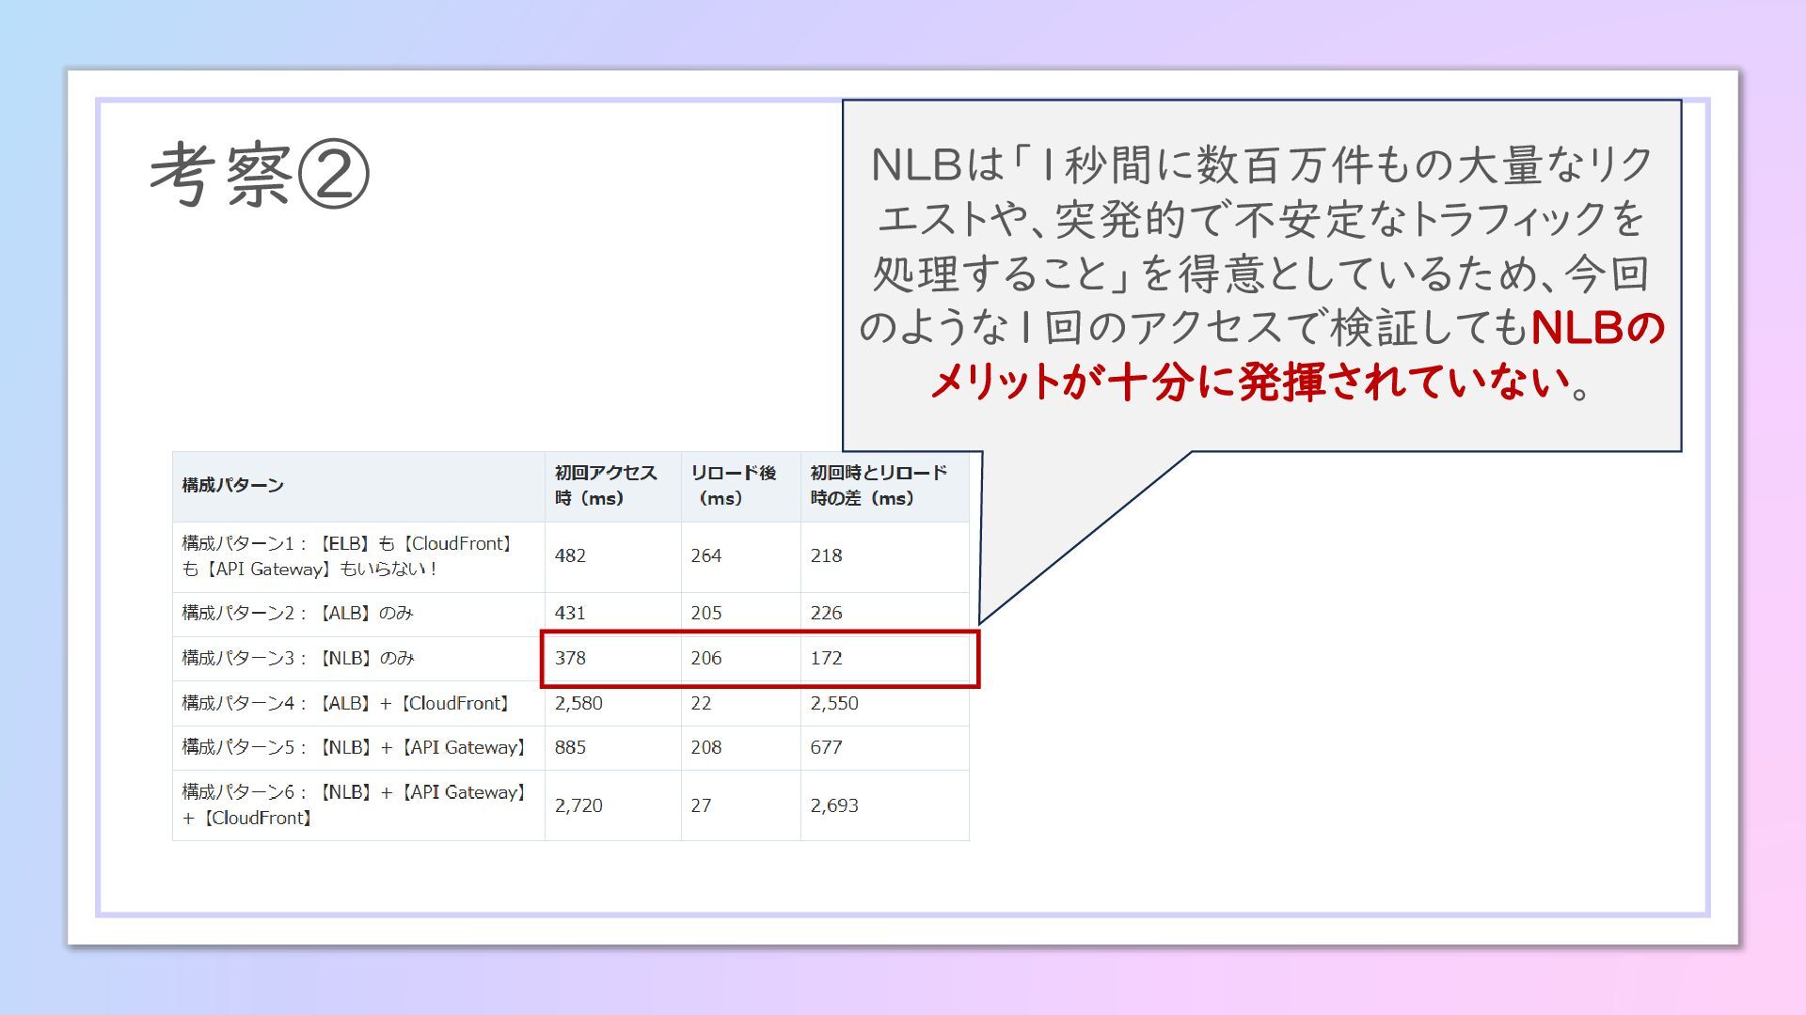
Task: Click the 172 difference value cell
Action: (826, 658)
